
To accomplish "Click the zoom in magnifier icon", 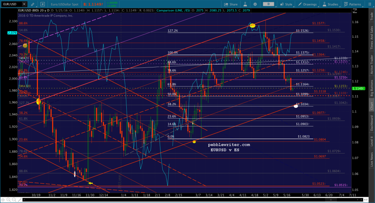I will tap(8, 200).
